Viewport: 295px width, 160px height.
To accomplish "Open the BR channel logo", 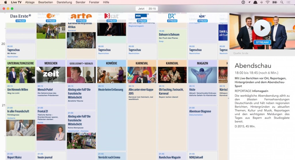I will click(x=172, y=16).
